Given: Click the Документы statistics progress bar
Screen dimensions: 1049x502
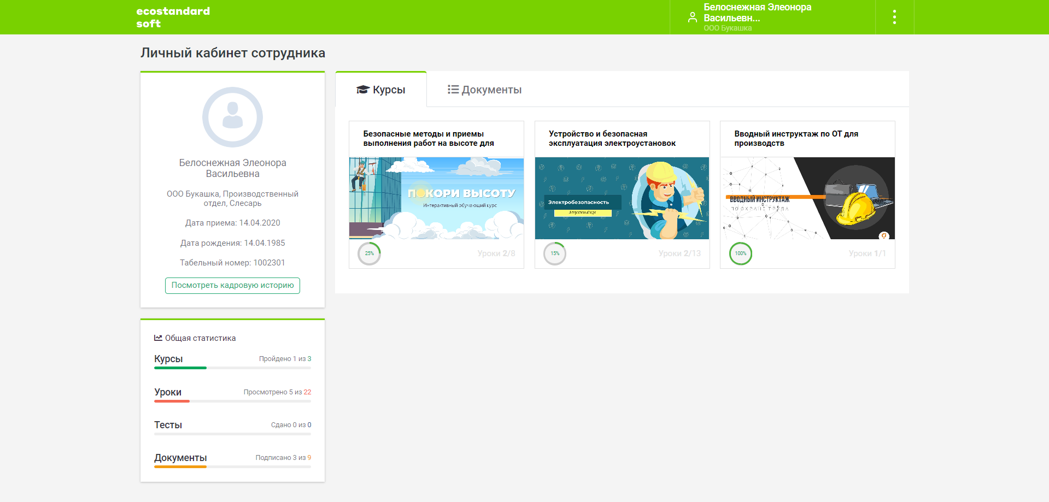Looking at the screenshot, I should pos(232,467).
